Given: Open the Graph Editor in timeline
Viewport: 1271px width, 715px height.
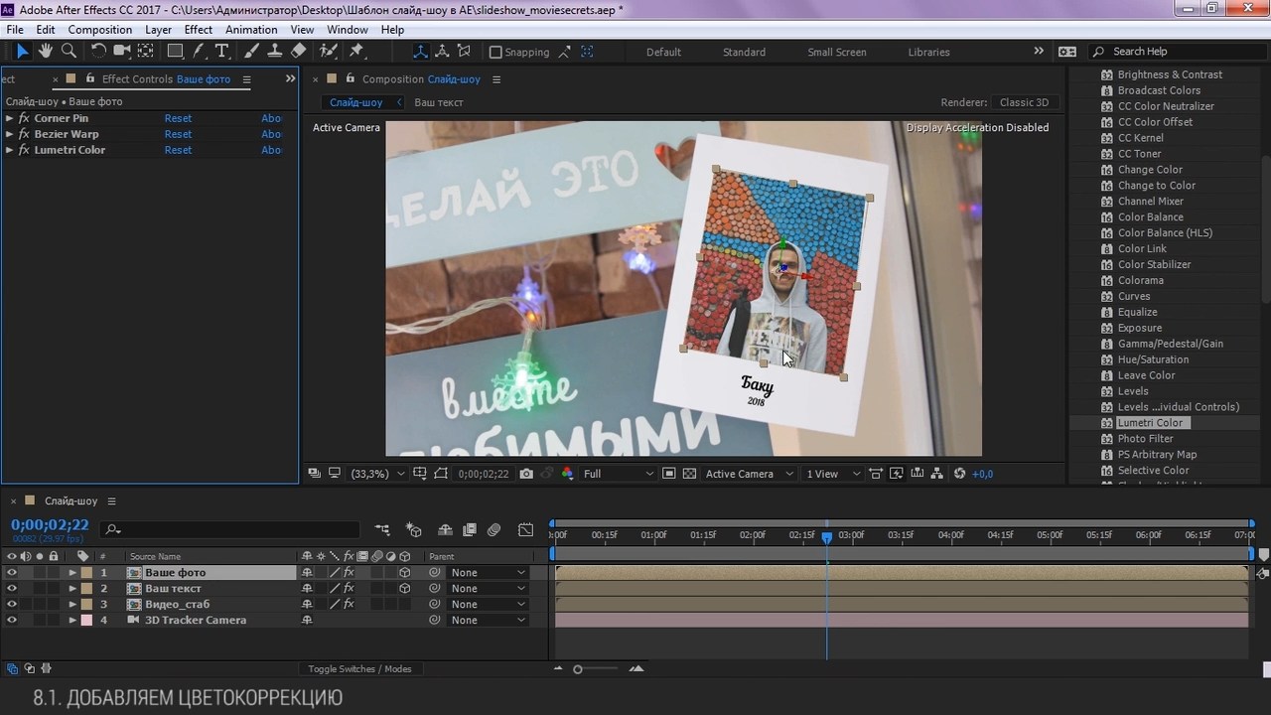Looking at the screenshot, I should [525, 530].
